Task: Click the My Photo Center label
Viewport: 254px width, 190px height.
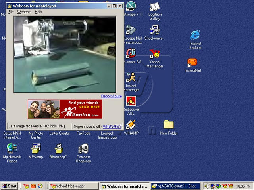Action: click(x=36, y=135)
